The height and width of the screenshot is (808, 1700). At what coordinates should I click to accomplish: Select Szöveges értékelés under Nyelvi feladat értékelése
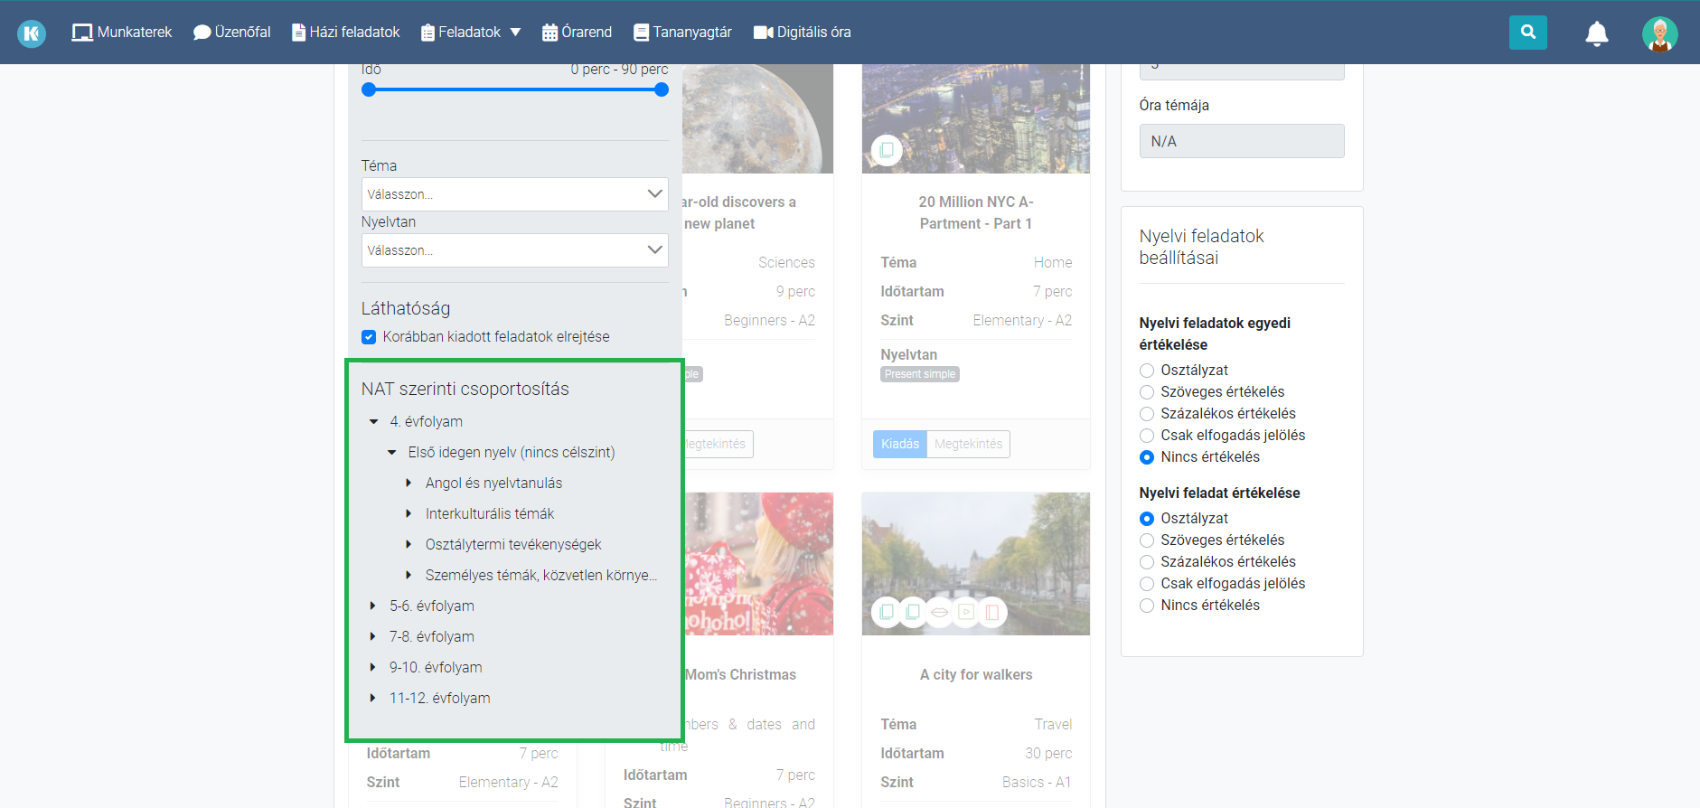tap(1147, 540)
